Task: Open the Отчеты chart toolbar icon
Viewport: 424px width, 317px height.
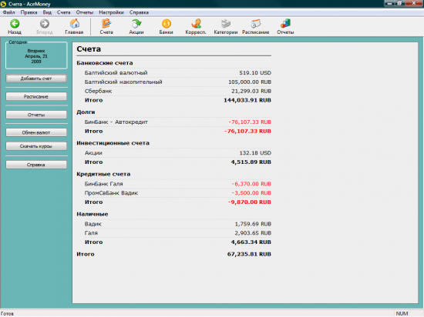Action: pos(285,24)
